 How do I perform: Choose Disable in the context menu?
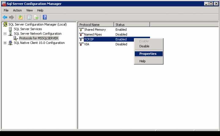pos(144,46)
